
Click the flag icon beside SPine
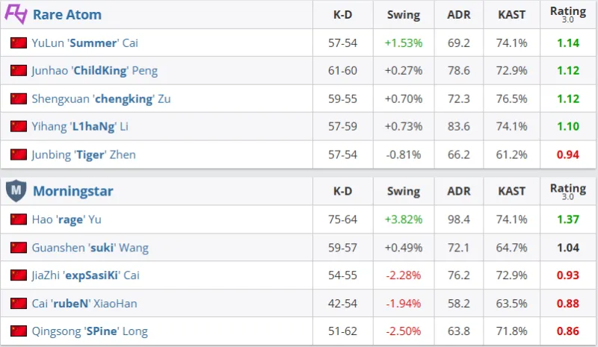tap(19, 331)
